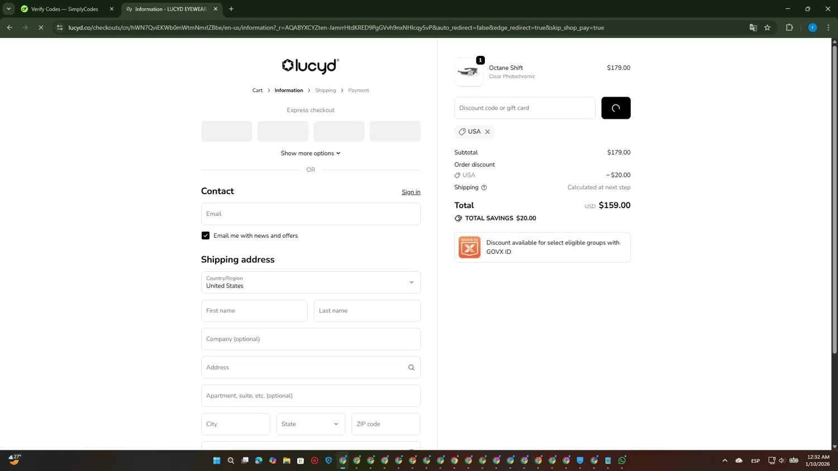The height and width of the screenshot is (471, 838).
Task: Open Task View on the taskbar
Action: pyautogui.click(x=245, y=460)
